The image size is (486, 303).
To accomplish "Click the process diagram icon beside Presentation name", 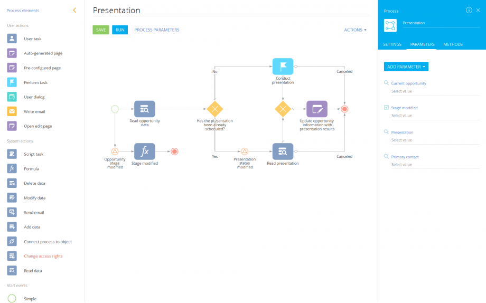I will point(390,25).
